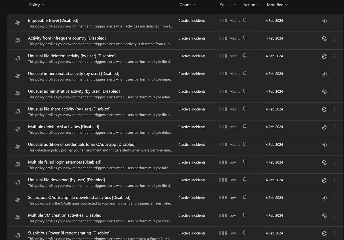Click alert bell for Unusual file download row
Screen dimensions: 344x240
click(245, 180)
